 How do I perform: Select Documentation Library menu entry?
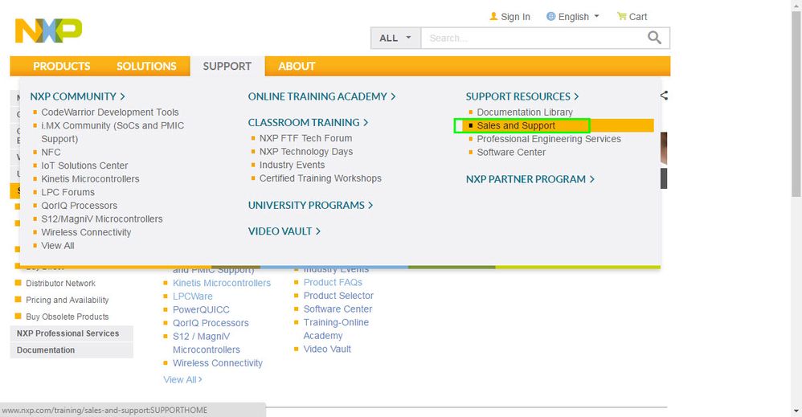point(525,112)
